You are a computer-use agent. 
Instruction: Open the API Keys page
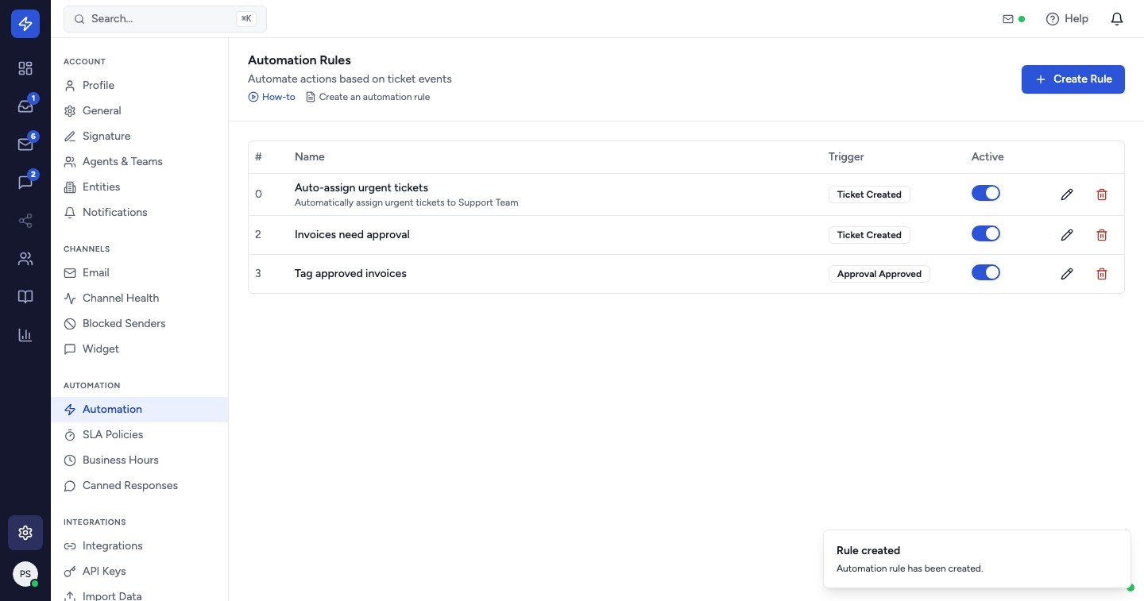(140, 572)
